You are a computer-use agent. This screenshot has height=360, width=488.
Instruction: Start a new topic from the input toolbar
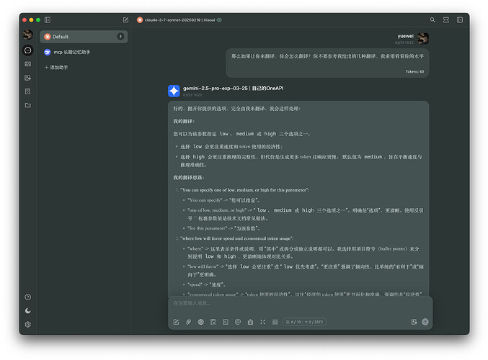176,322
